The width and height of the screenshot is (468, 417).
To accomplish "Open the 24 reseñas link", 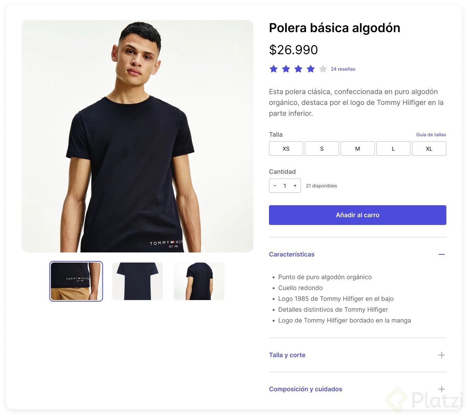I will point(343,69).
